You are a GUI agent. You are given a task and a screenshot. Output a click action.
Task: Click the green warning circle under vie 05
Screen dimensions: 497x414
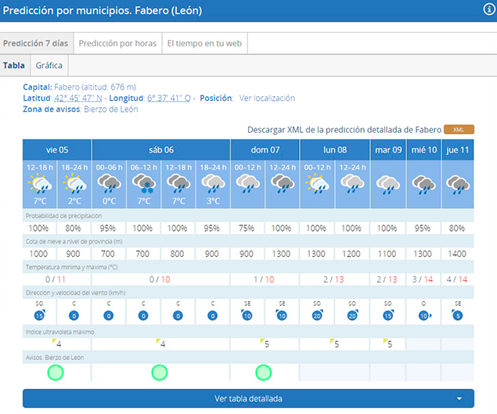coord(55,373)
